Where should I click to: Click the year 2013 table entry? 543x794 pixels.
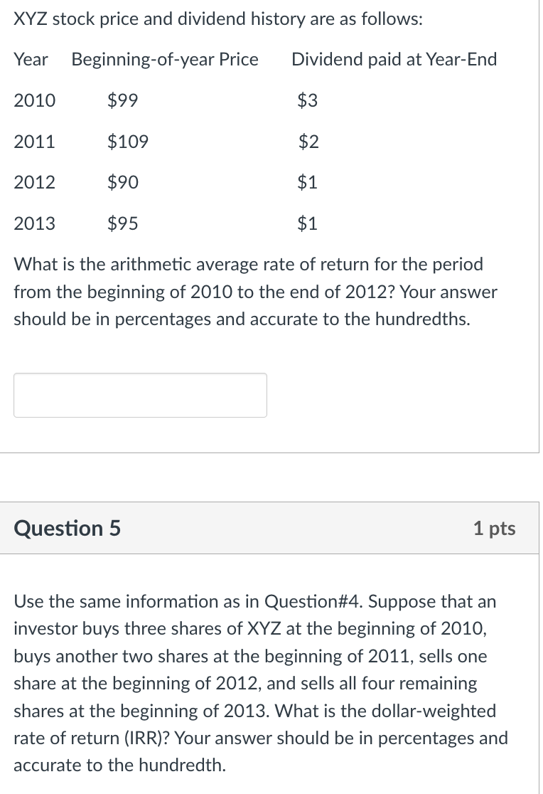pos(34,223)
